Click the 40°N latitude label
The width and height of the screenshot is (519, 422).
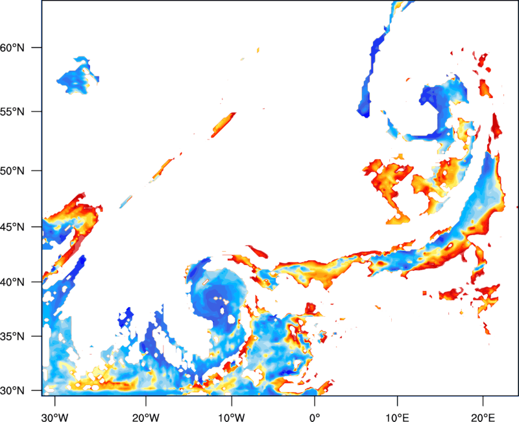coord(12,282)
